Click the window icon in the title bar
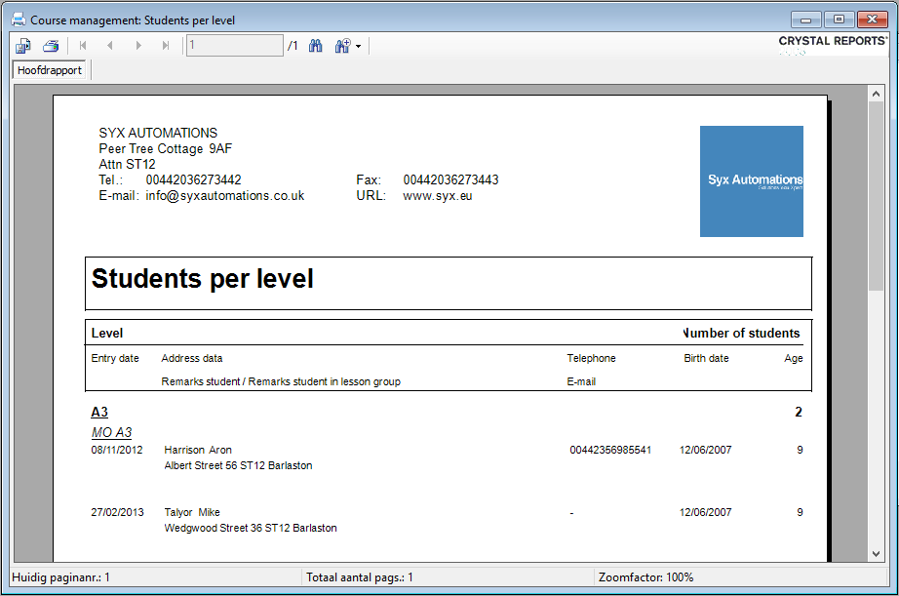 18,20
